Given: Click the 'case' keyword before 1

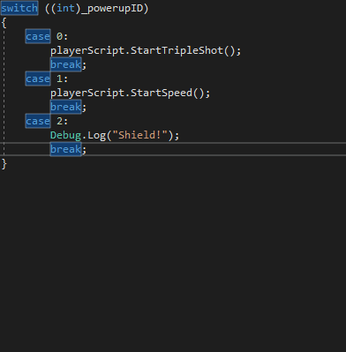Looking at the screenshot, I should tap(38, 79).
